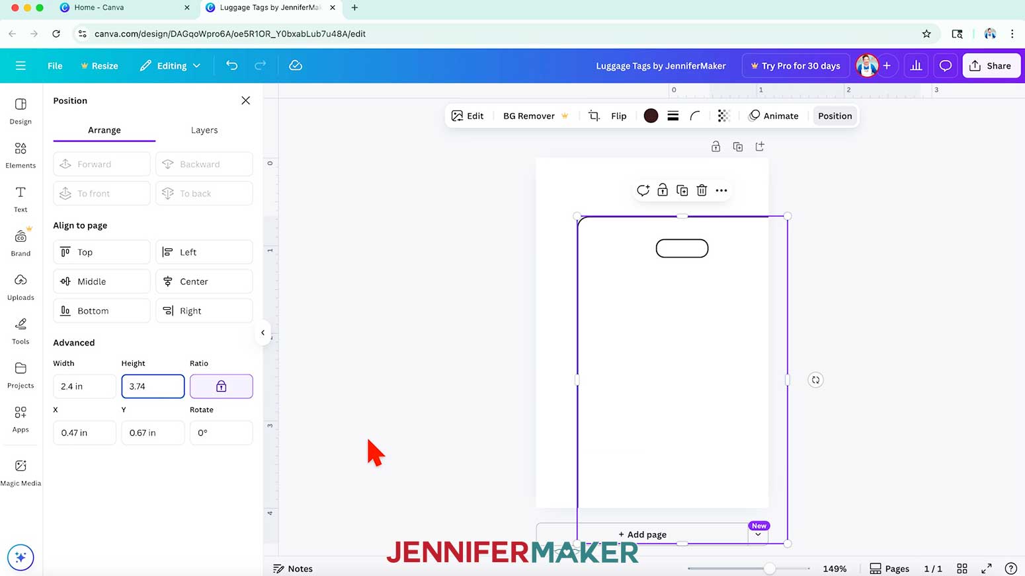Open the Elements sidebar panel

pyautogui.click(x=20, y=155)
